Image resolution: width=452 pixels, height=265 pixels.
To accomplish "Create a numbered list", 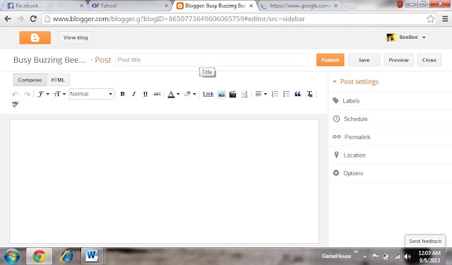I will (x=275, y=94).
